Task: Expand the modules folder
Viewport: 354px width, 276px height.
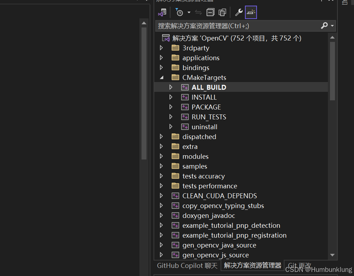Action: tap(161, 156)
